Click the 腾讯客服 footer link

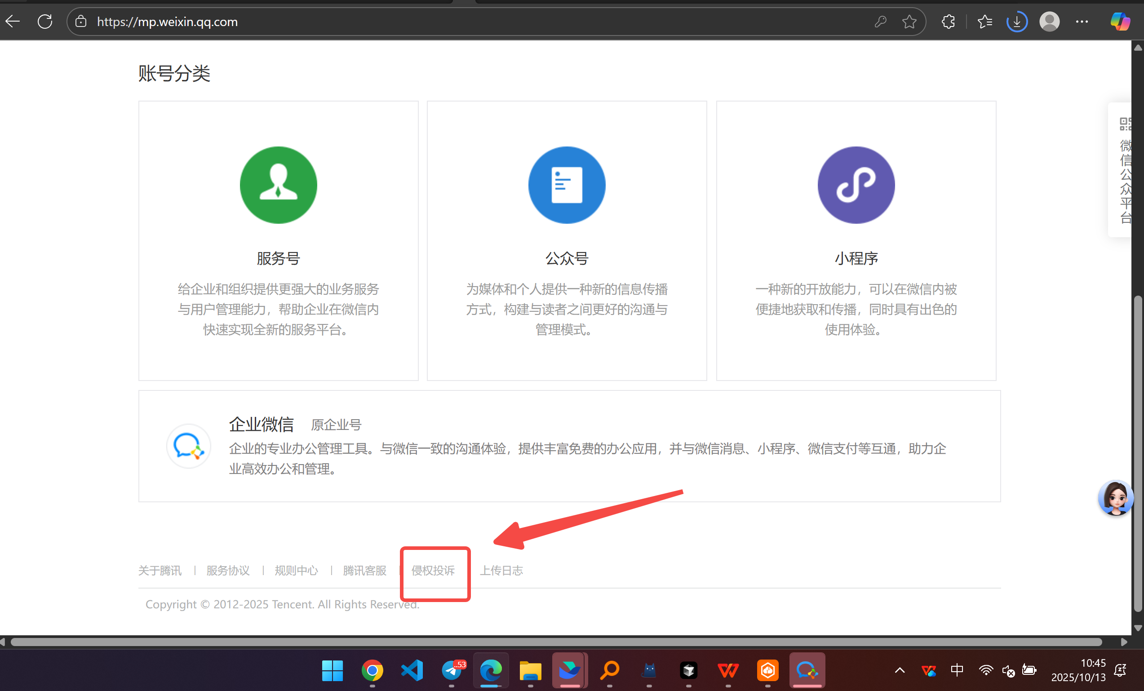click(364, 570)
